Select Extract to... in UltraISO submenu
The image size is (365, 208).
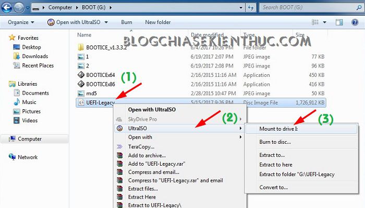pos(272,155)
